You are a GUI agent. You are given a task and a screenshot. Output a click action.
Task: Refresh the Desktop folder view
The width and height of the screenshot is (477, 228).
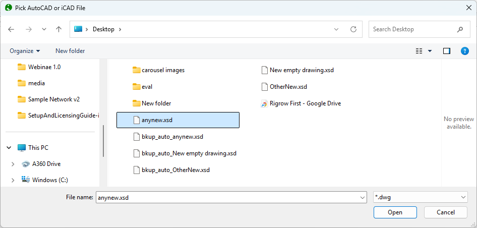(x=353, y=29)
